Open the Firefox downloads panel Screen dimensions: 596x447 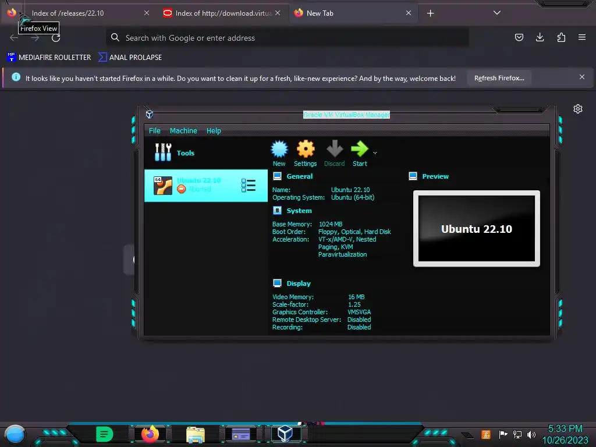(x=540, y=37)
